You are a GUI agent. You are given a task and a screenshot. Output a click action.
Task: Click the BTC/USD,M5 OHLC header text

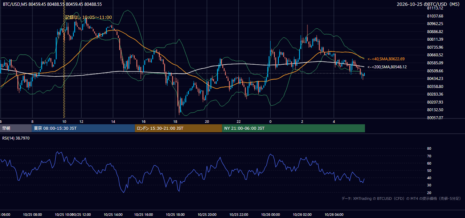tap(52, 4)
